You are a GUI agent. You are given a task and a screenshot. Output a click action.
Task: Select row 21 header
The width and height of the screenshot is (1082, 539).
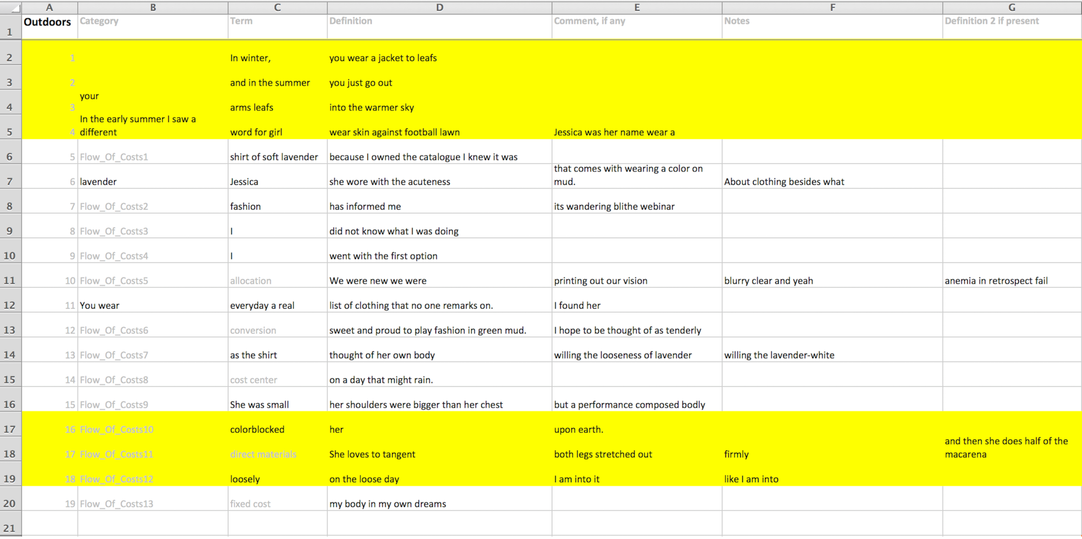tap(10, 523)
